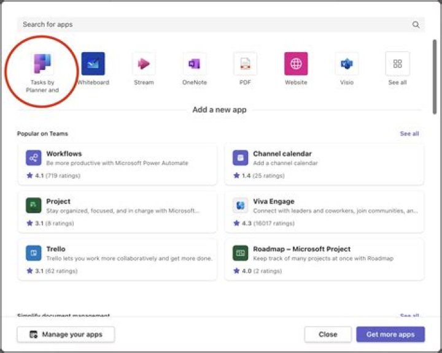Add the Website tab icon
This screenshot has height=353, width=442.
point(296,64)
